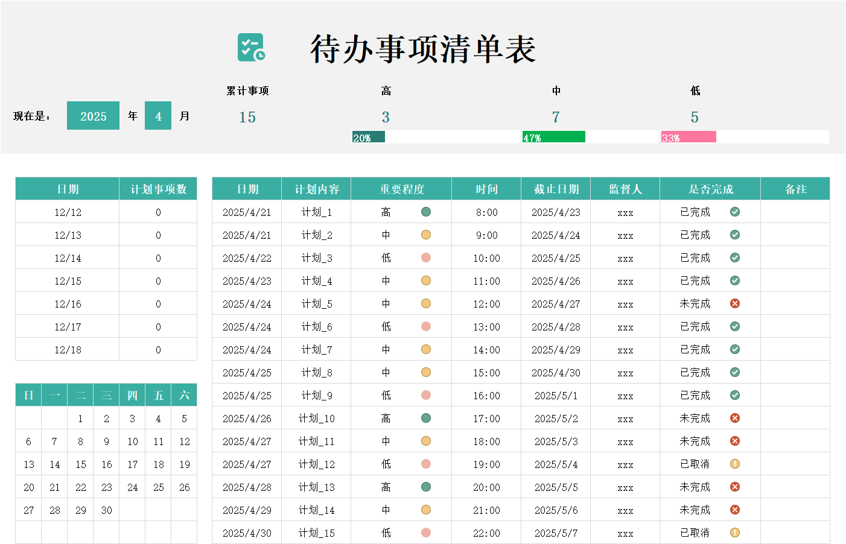Click the 高 category count showing 3
Viewport: 846px width, 544px height.
click(x=386, y=117)
